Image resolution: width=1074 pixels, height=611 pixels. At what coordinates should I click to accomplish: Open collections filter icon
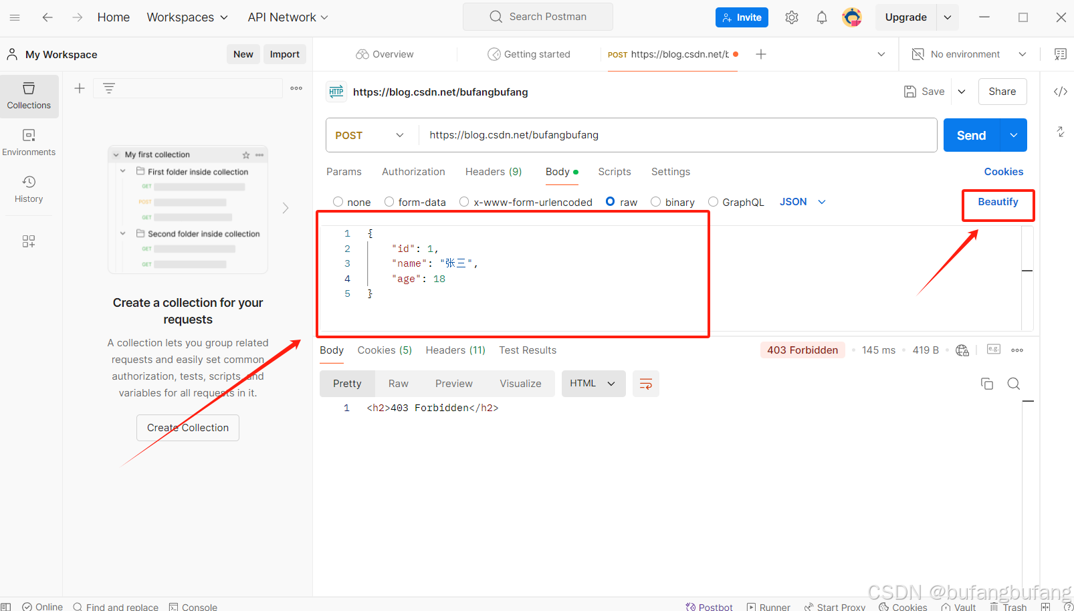(x=109, y=88)
